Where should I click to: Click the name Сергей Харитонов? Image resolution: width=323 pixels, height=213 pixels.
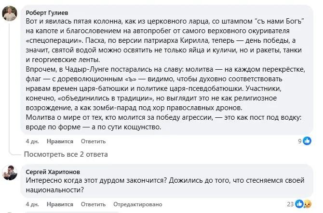point(53,172)
